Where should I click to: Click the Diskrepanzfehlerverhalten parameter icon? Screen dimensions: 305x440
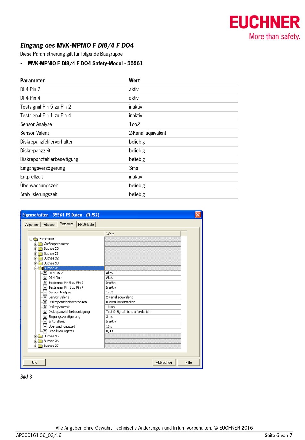45,302
